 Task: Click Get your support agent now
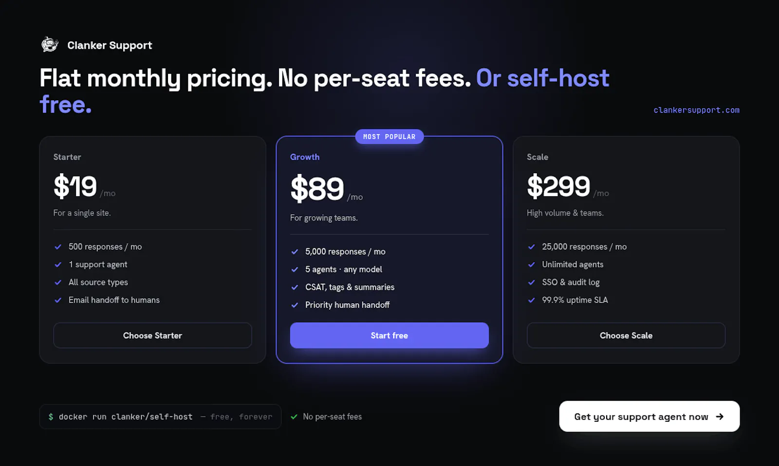pyautogui.click(x=649, y=416)
